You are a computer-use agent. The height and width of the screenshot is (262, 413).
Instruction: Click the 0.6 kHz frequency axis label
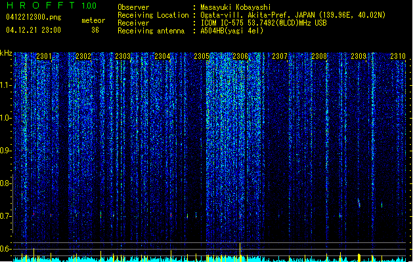point(5,249)
